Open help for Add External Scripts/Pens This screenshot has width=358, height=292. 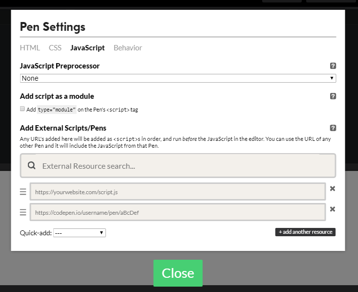click(333, 128)
